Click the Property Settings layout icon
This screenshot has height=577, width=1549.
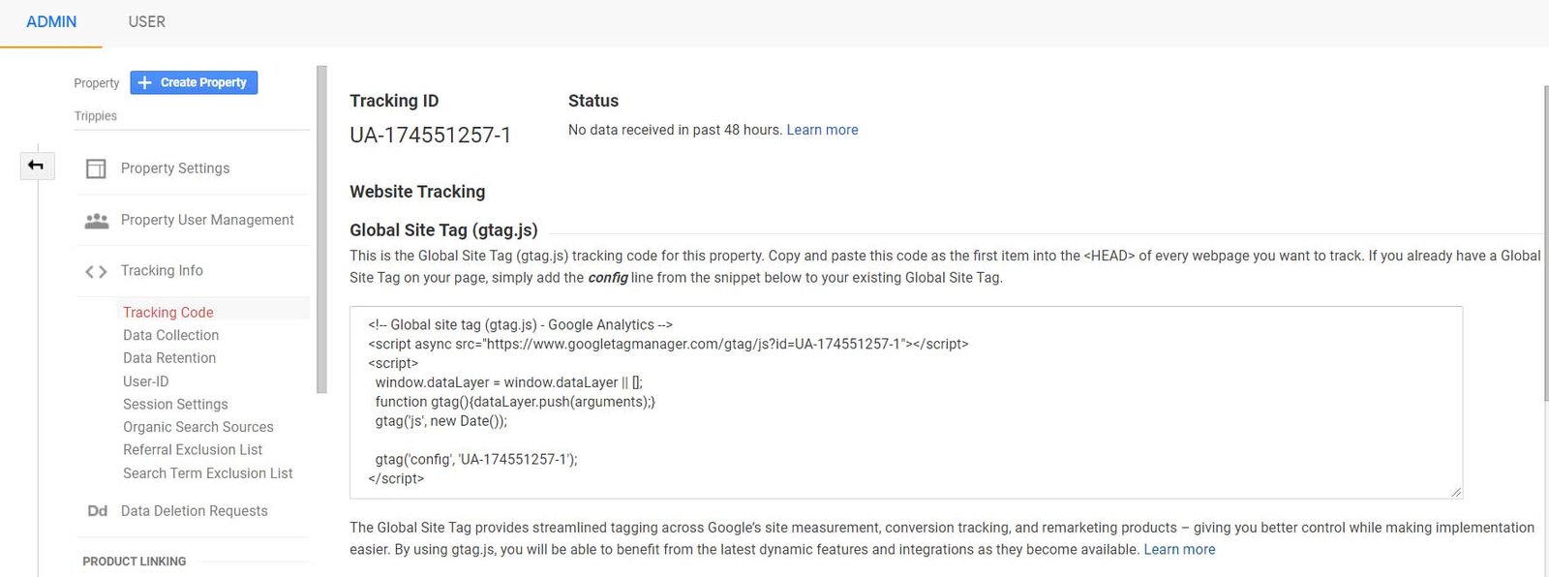[96, 168]
